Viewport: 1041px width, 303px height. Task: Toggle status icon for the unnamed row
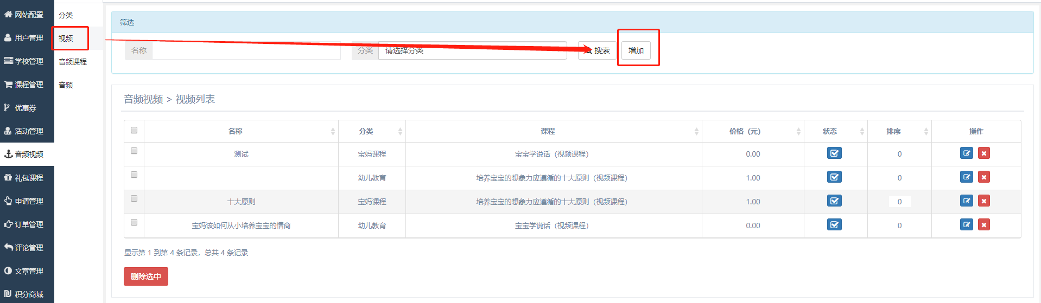pyautogui.click(x=834, y=177)
